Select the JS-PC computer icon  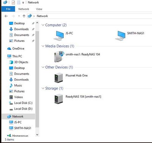[59, 36]
